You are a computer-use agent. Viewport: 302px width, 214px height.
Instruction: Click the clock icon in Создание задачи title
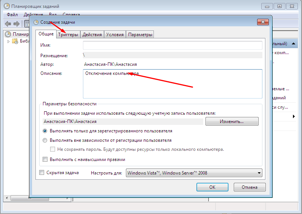coord(36,22)
